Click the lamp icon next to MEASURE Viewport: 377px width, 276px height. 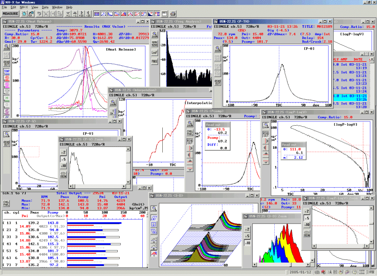[24, 14]
